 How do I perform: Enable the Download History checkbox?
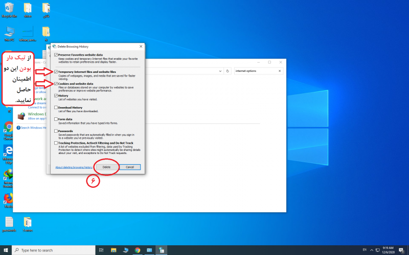click(56, 108)
